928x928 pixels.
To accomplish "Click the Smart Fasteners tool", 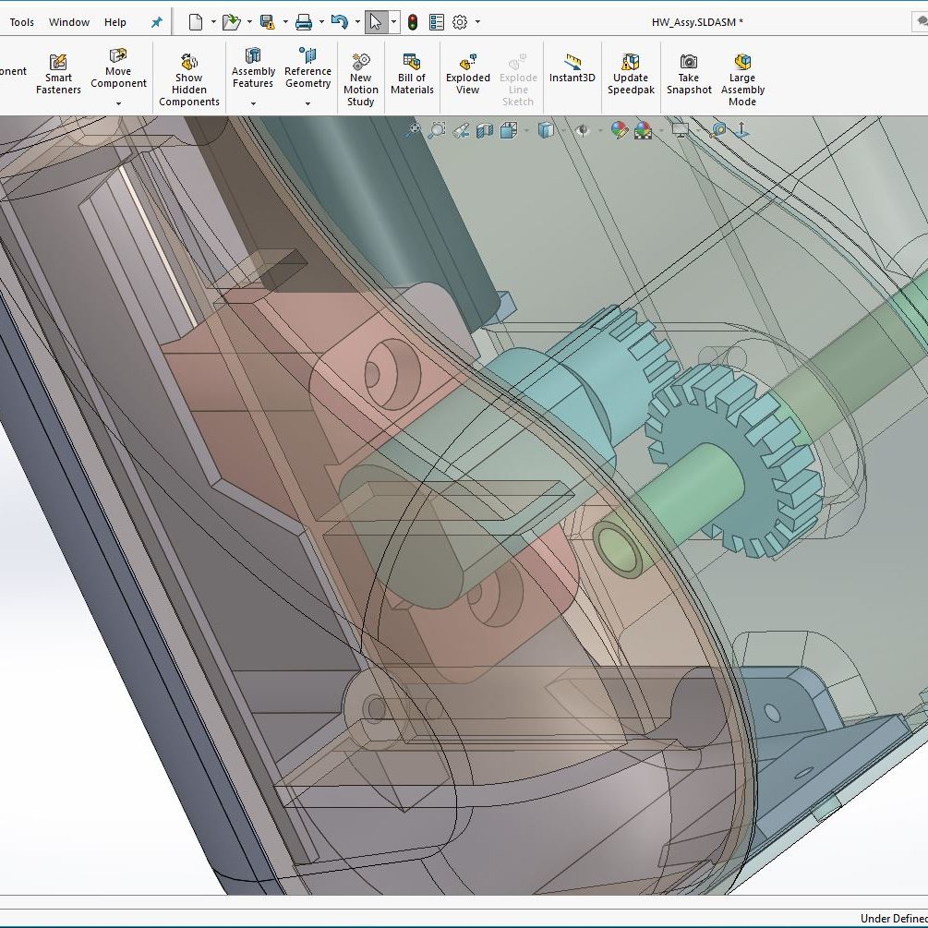I will (58, 75).
